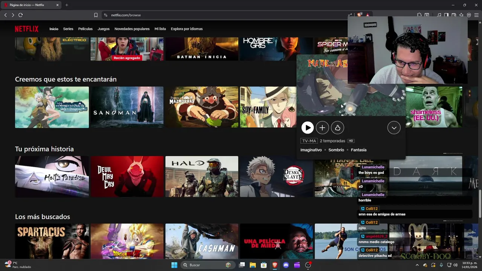The width and height of the screenshot is (482, 271).
Task: Open the Leo AI sparkle icon
Action: click(x=461, y=15)
